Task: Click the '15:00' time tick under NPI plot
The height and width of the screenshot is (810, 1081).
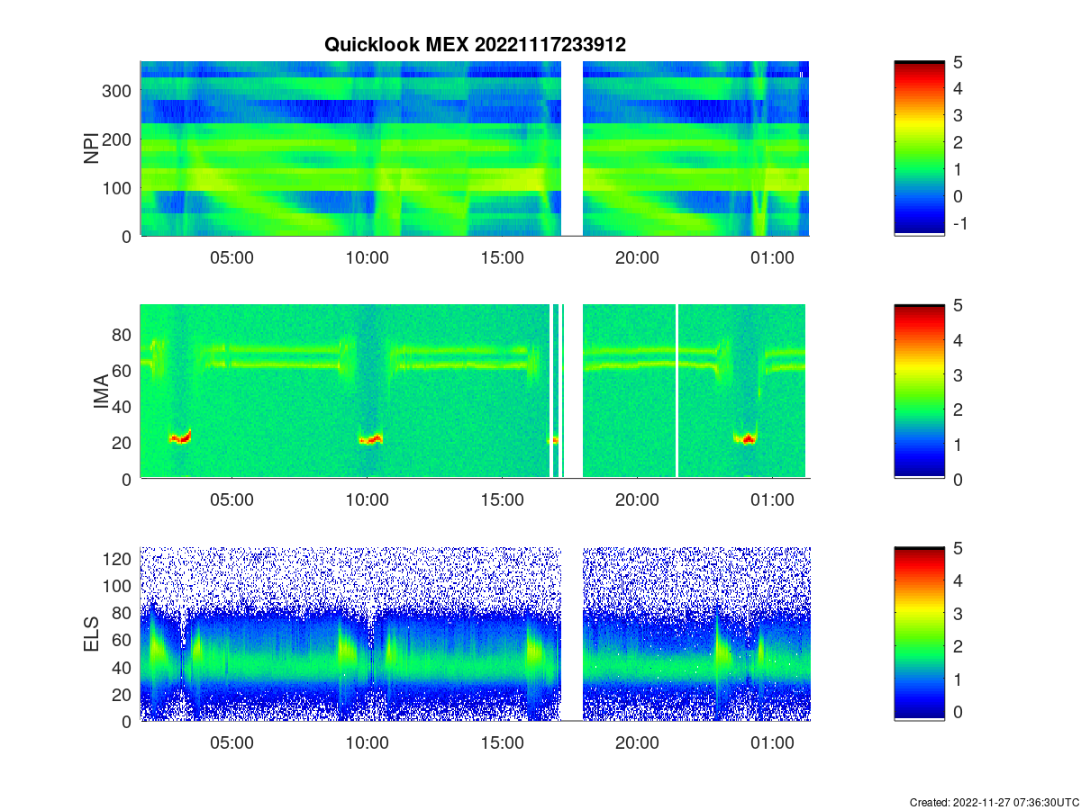Action: pos(502,256)
